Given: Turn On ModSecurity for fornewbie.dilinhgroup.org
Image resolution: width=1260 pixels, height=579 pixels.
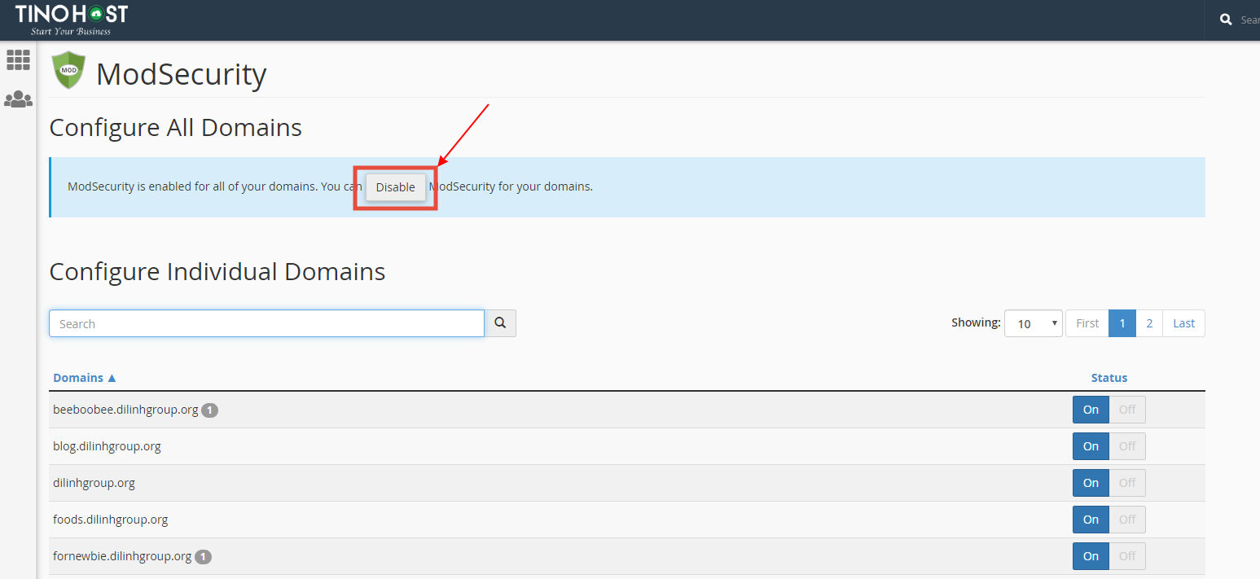Looking at the screenshot, I should 1091,556.
